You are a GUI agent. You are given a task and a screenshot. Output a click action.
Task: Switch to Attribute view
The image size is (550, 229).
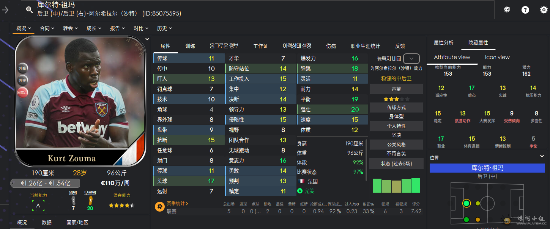coord(452,57)
